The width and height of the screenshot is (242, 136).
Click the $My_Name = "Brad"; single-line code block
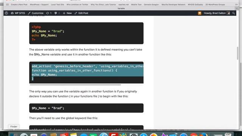click(x=86, y=108)
